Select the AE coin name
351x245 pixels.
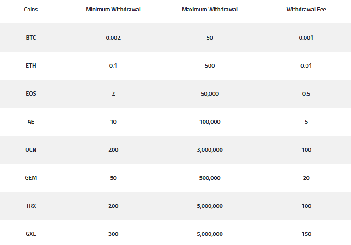click(31, 122)
